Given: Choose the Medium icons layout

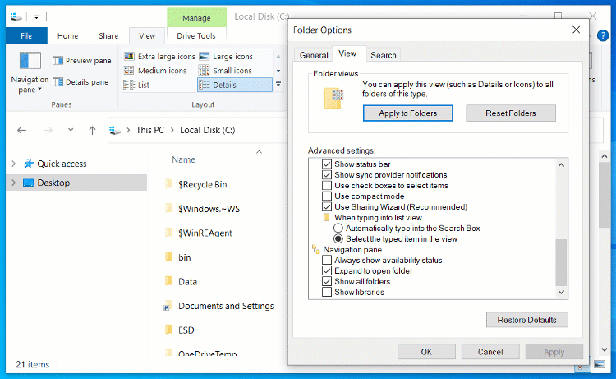Looking at the screenshot, I should (129, 71).
